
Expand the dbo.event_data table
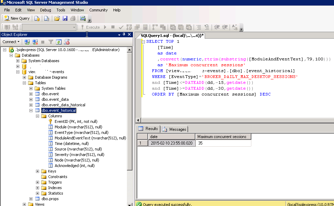(31, 99)
